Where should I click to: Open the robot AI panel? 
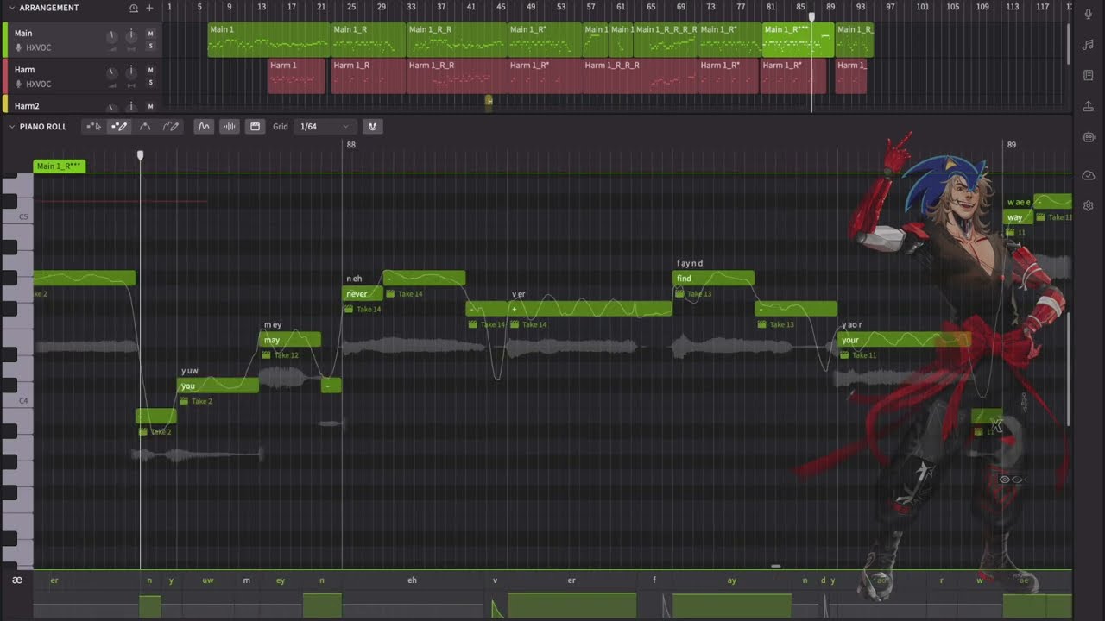coord(1088,137)
